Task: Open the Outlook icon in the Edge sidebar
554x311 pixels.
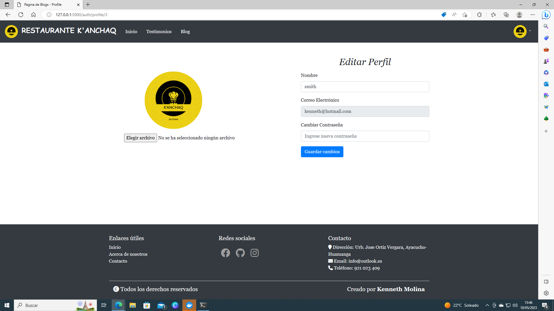Action: (546, 84)
